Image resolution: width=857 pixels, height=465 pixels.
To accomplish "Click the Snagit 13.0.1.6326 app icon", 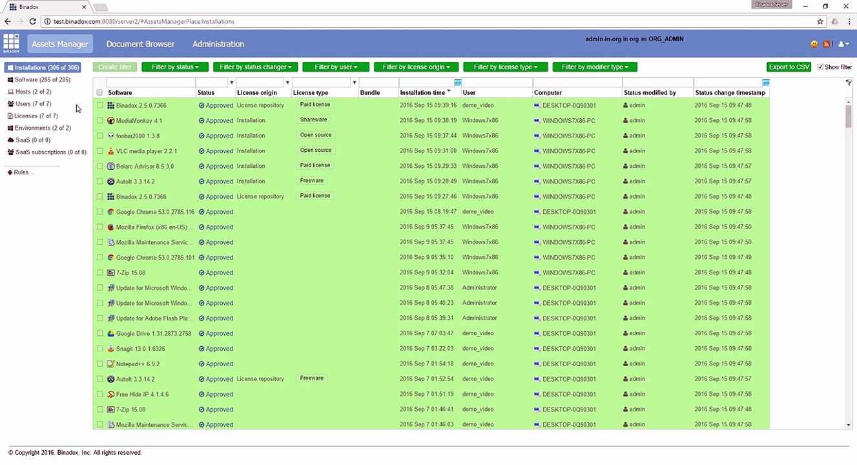I will coord(111,349).
